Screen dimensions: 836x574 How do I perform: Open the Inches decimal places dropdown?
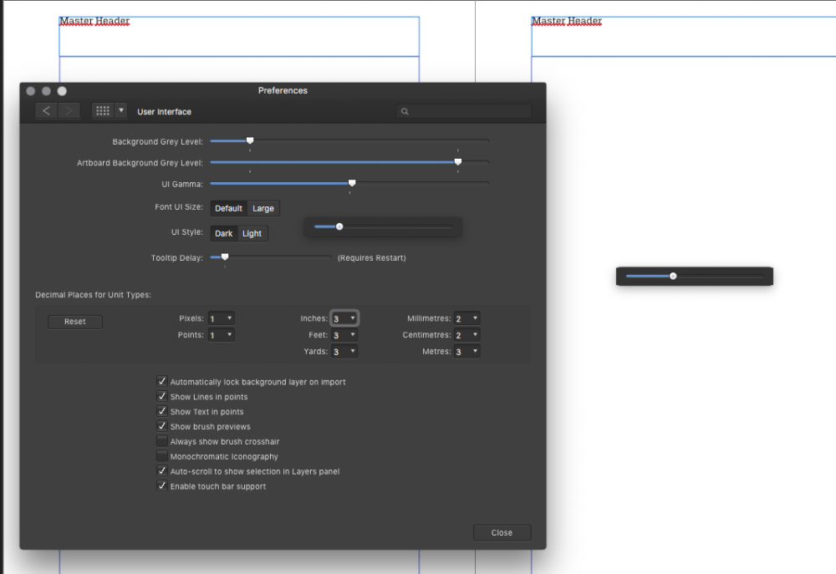(344, 318)
